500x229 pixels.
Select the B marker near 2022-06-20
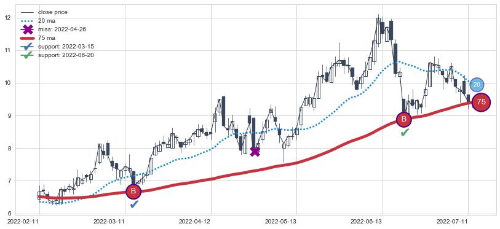pos(404,120)
